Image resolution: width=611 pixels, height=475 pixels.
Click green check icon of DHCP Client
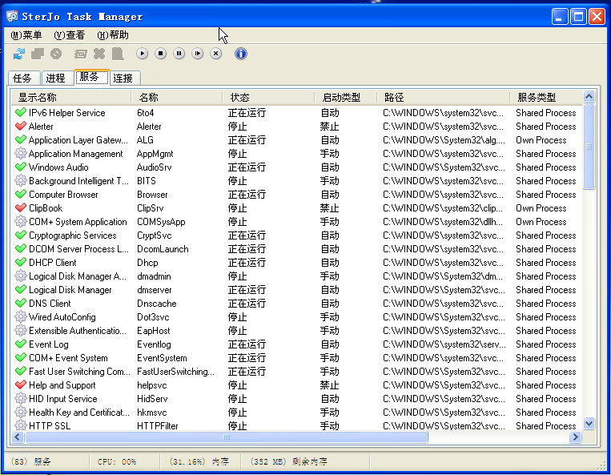pos(21,263)
